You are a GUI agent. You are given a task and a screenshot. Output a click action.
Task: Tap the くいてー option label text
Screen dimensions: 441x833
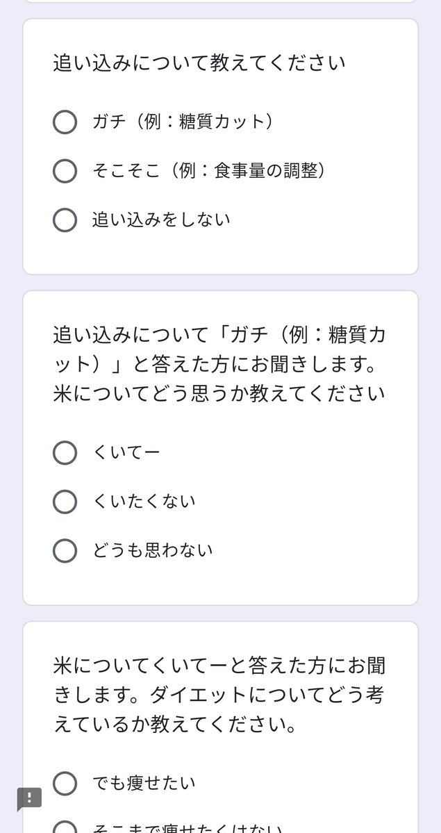pyautogui.click(x=126, y=452)
